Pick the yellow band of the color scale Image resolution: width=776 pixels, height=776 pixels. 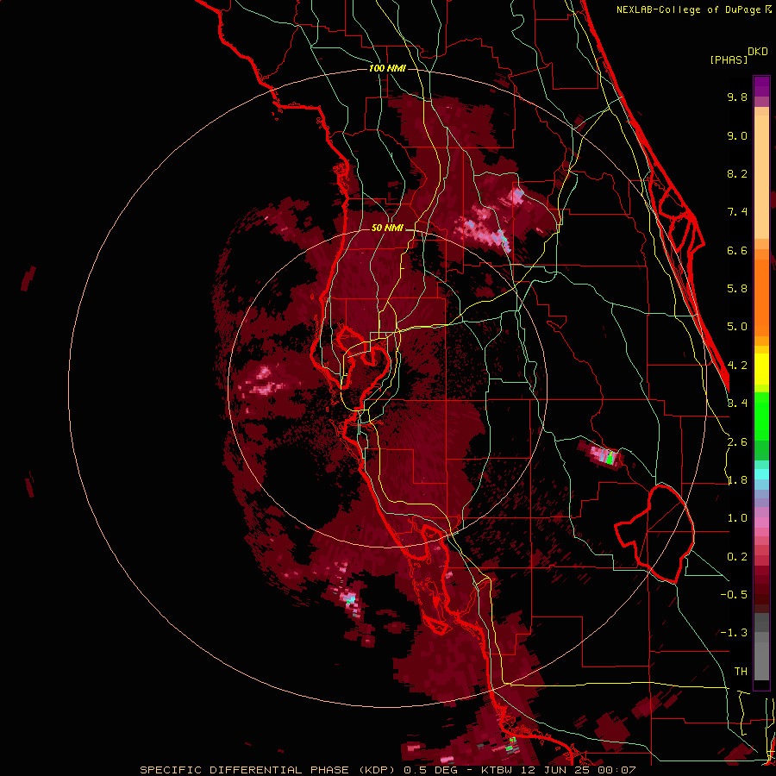tap(761, 369)
